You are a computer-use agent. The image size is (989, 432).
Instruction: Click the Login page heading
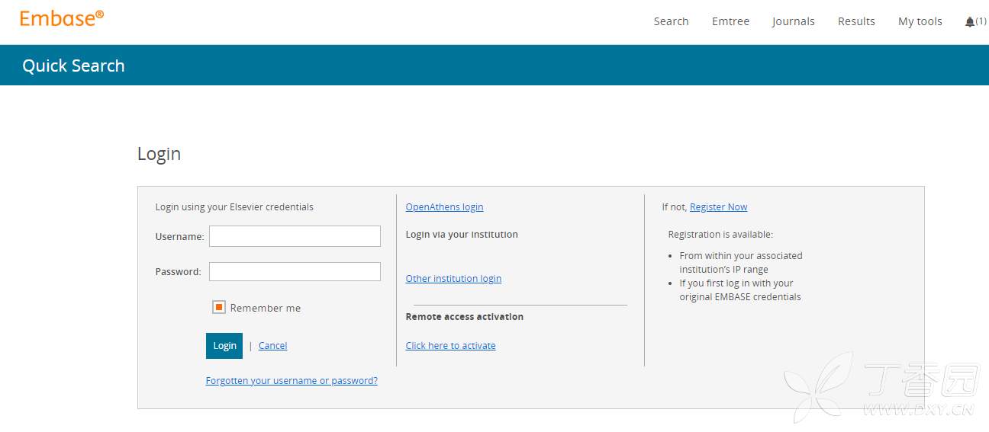159,154
